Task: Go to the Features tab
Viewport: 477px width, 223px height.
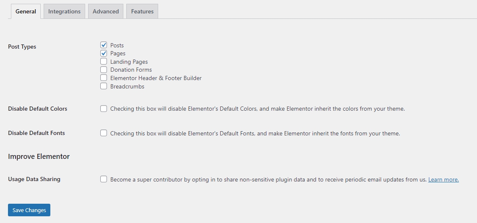Action: pyautogui.click(x=142, y=11)
